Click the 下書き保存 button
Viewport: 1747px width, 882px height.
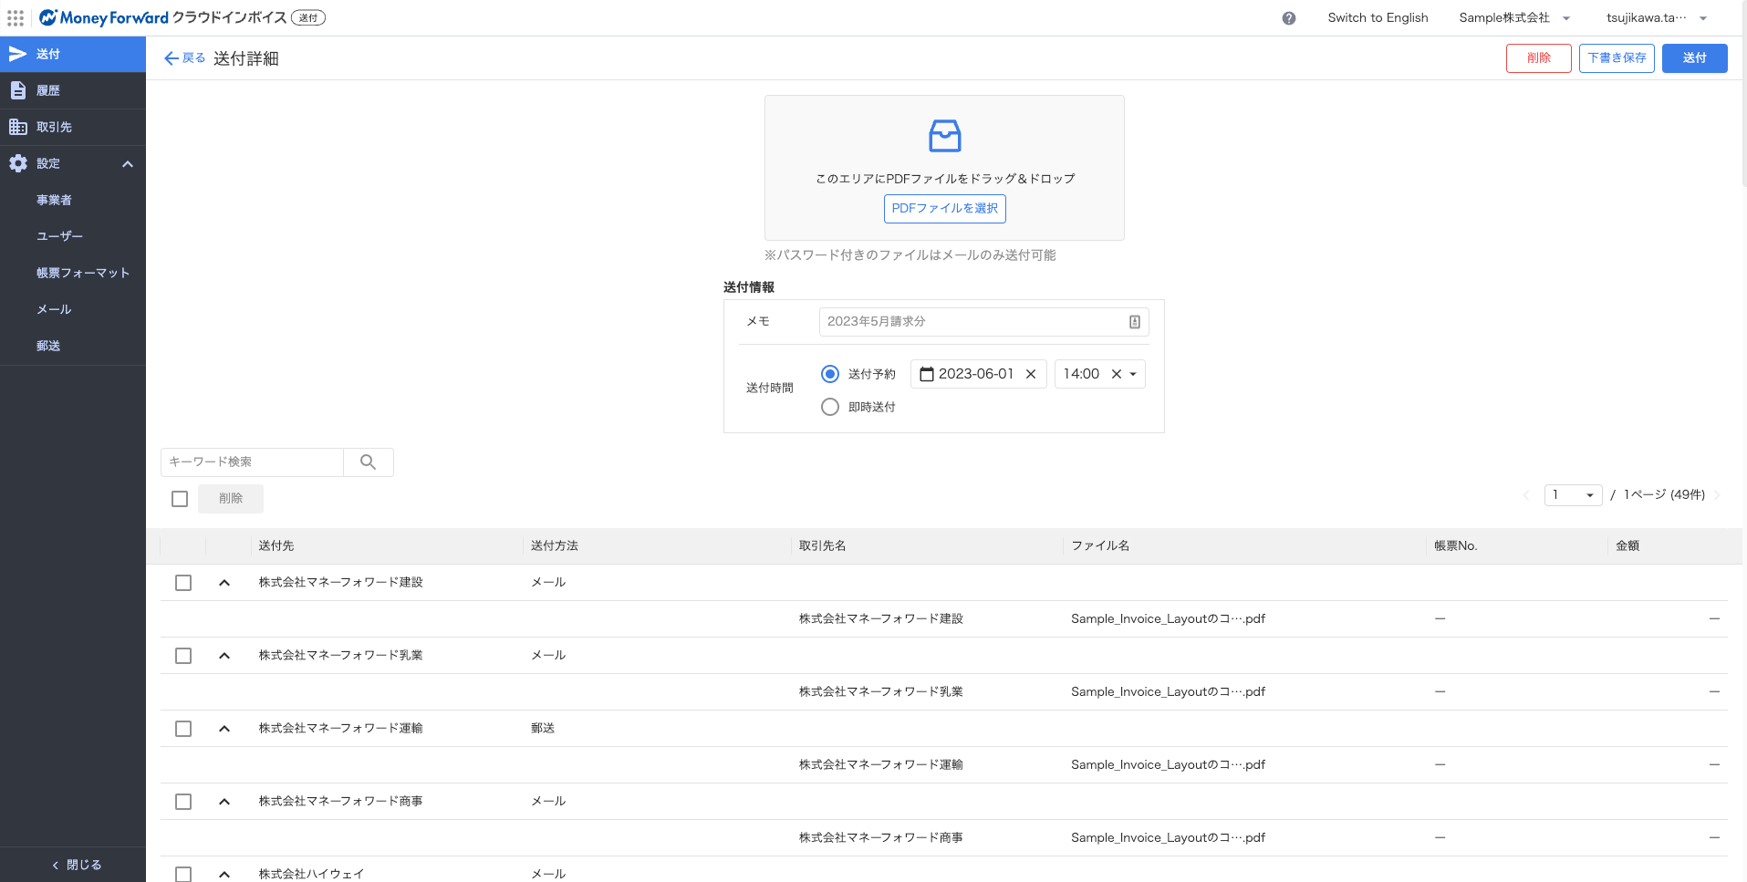point(1616,58)
